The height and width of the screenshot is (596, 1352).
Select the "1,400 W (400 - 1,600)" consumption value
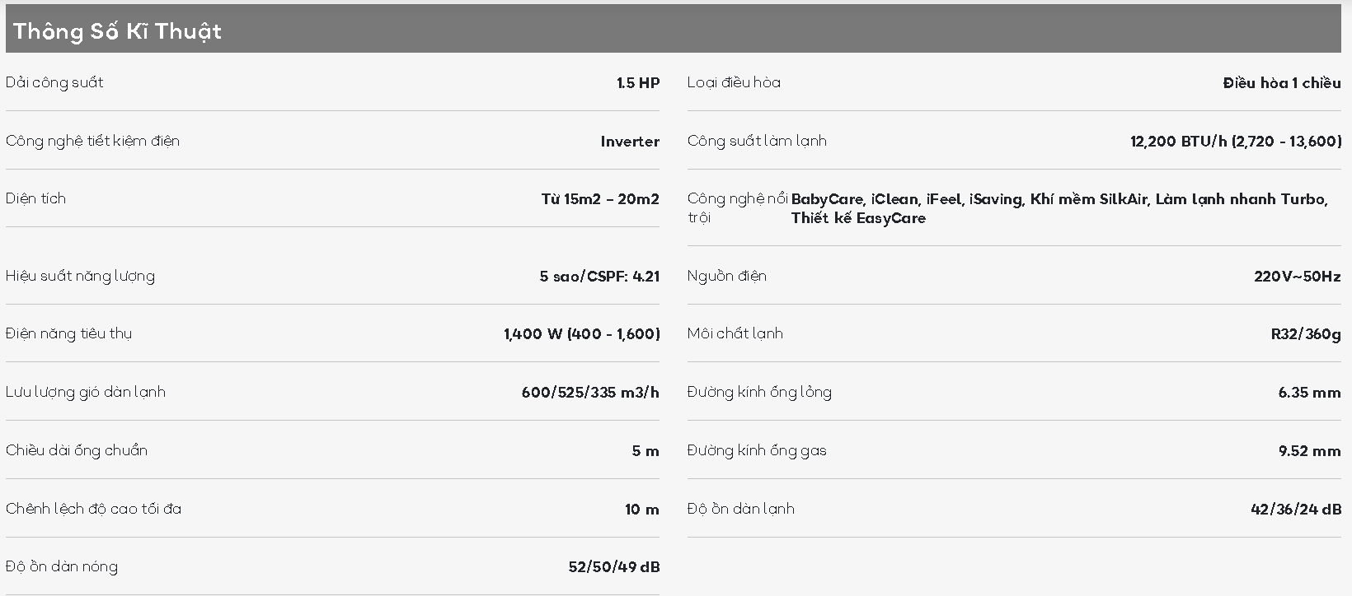pos(582,334)
